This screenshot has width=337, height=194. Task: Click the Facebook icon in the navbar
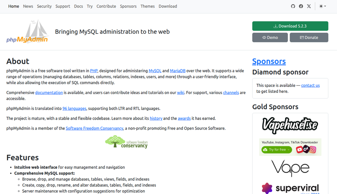[x=301, y=6]
